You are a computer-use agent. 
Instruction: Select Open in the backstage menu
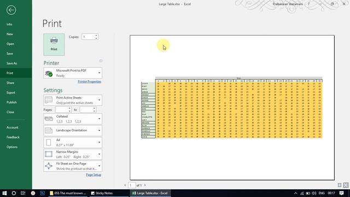point(10,44)
